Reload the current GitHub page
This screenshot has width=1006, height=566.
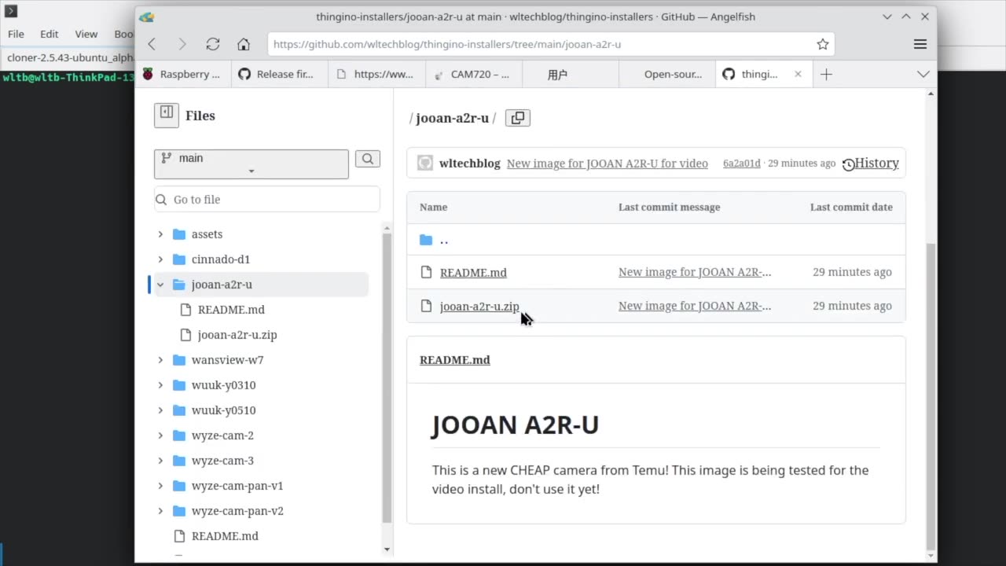point(213,44)
